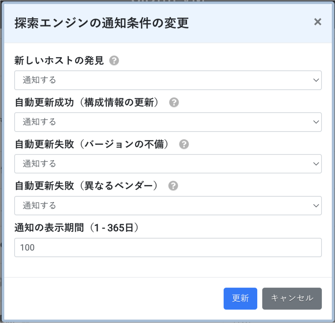Expand the 異なるベンダー notification dropdown
Viewport: 335px width, 323px height.
[168, 205]
